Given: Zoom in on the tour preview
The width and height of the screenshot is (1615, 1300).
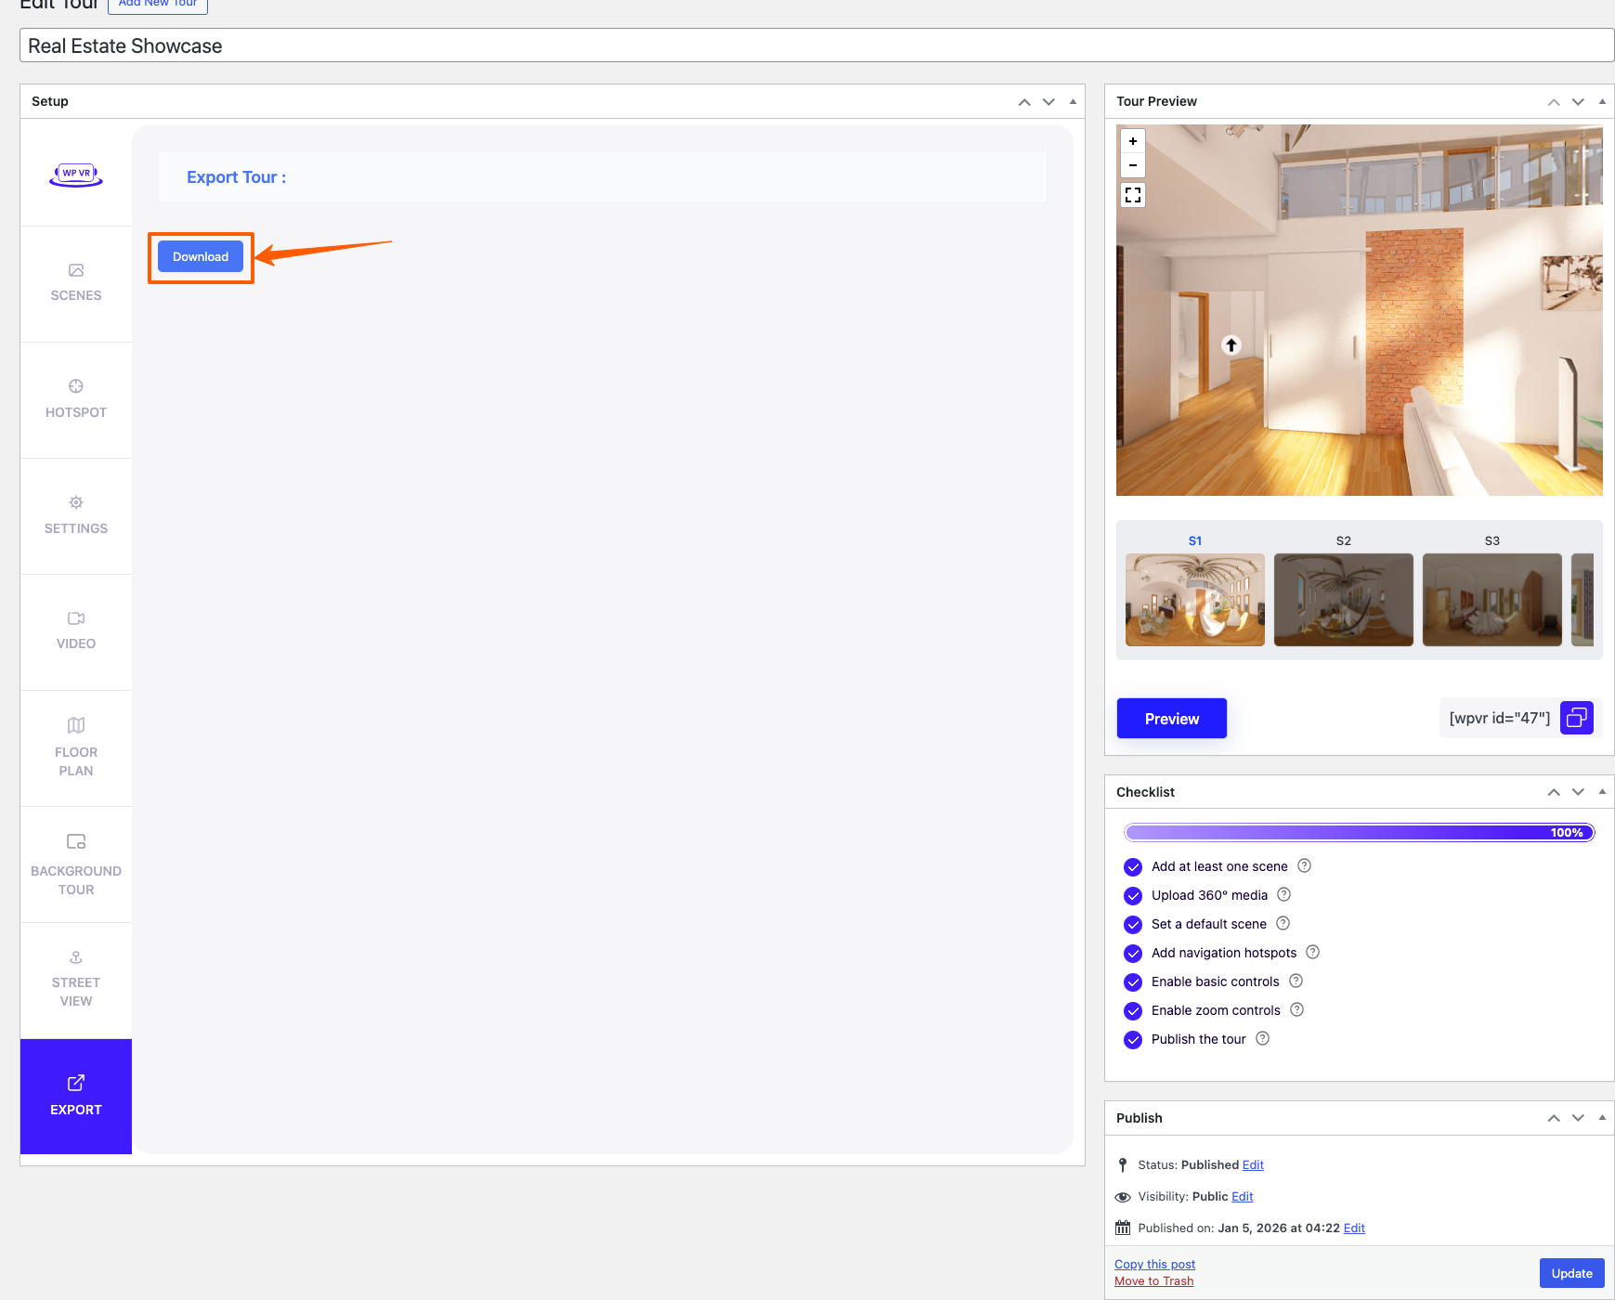Looking at the screenshot, I should [1132, 141].
